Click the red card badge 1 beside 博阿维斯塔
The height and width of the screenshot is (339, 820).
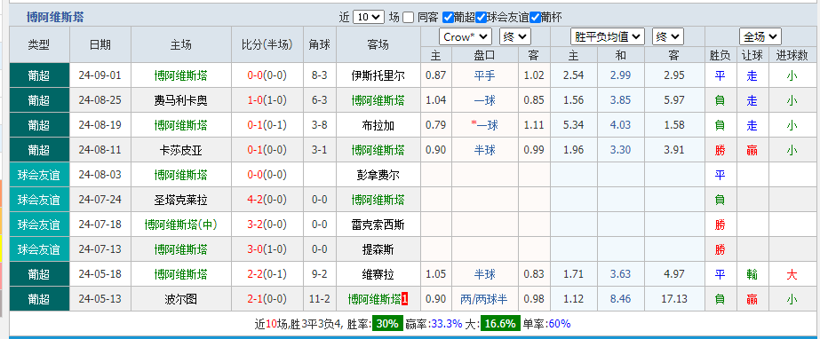pyautogui.click(x=405, y=299)
